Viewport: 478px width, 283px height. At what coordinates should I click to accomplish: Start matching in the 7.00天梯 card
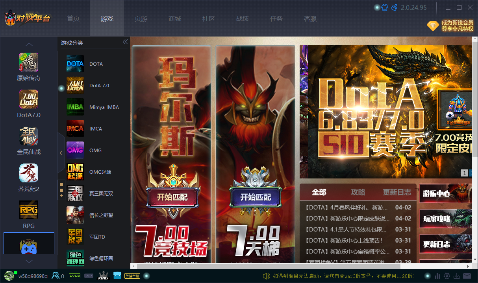[x=256, y=197]
